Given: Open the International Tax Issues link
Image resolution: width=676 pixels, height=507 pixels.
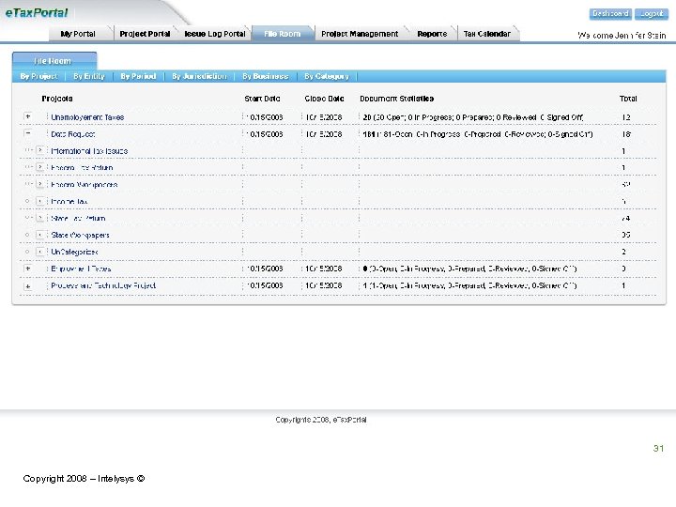Looking at the screenshot, I should (89, 151).
